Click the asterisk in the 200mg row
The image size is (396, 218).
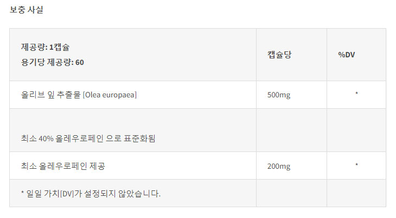[x=356, y=164]
